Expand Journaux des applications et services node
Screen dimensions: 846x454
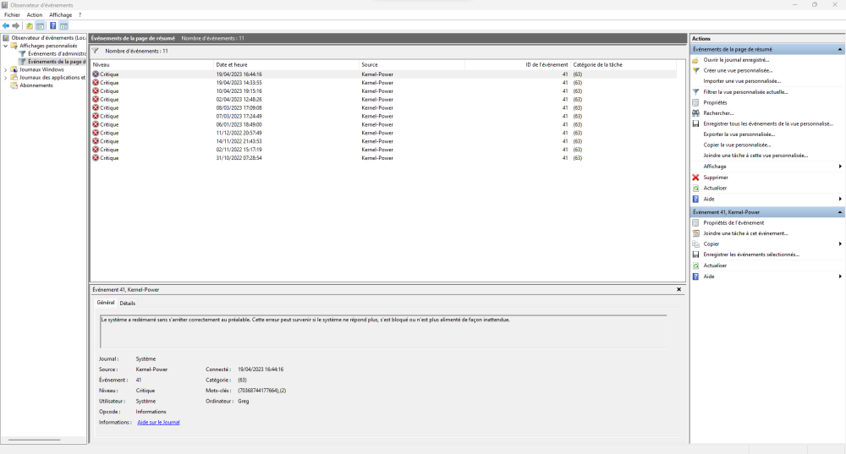tap(5, 78)
